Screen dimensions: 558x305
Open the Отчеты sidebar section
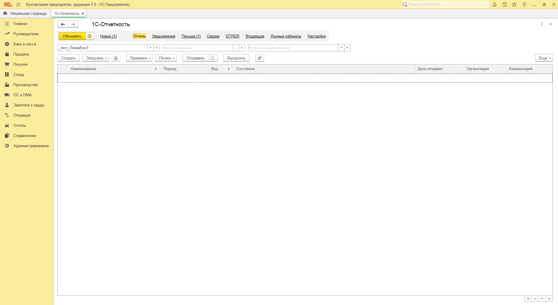(x=27, y=126)
